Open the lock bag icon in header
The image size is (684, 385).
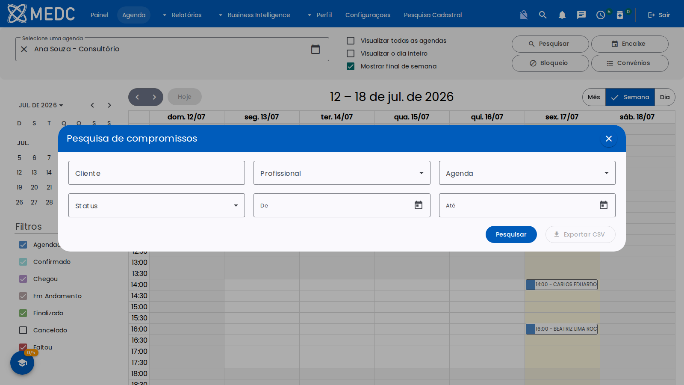pyautogui.click(x=524, y=15)
